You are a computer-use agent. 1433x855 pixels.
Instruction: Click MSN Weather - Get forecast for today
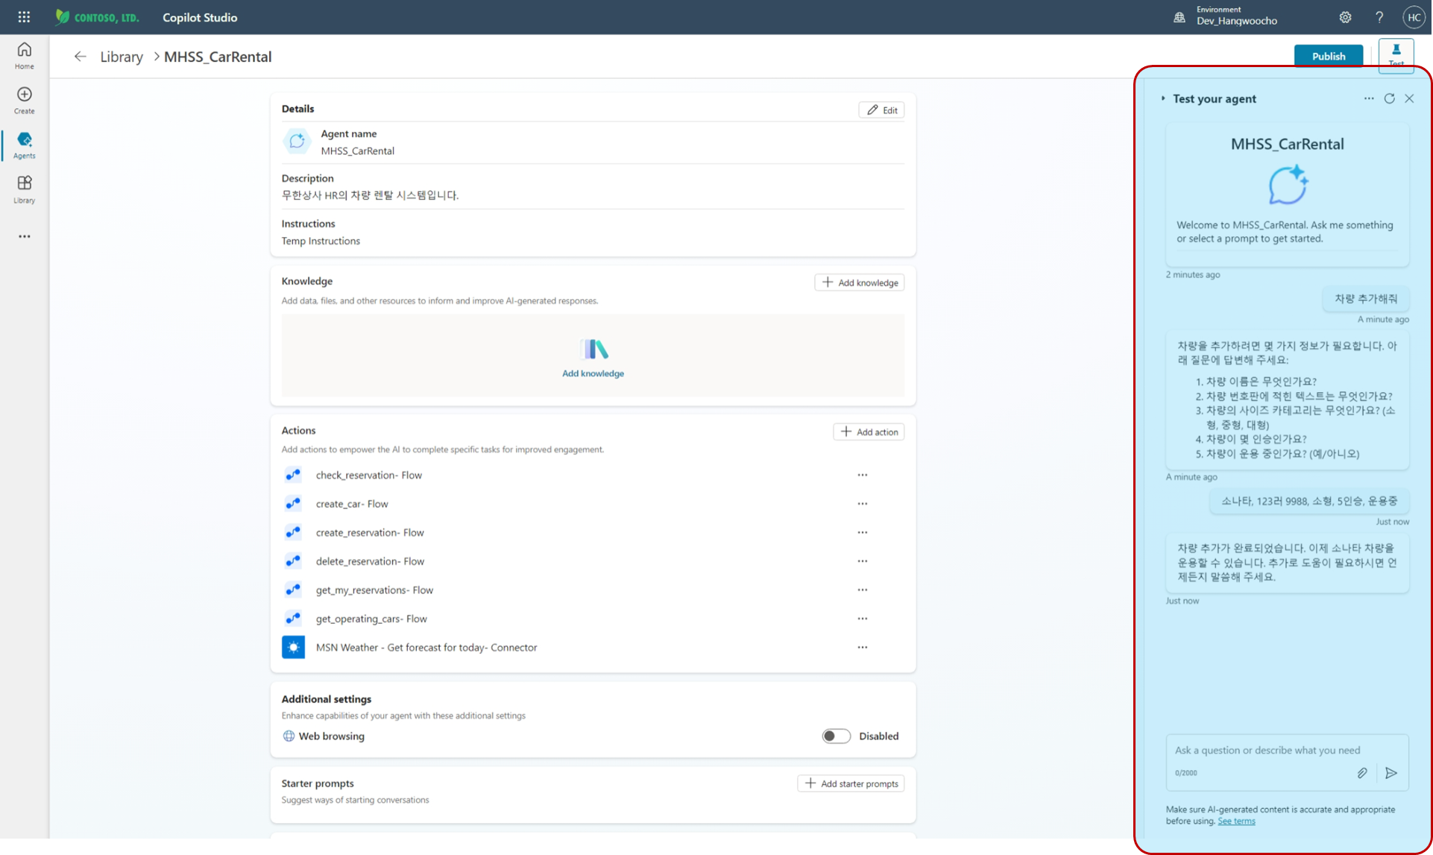426,647
